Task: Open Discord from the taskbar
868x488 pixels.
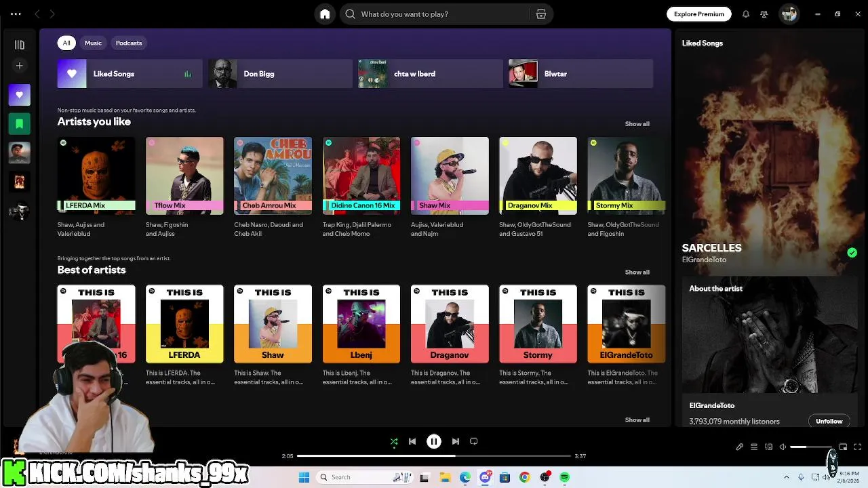Action: pyautogui.click(x=485, y=477)
